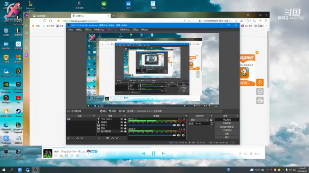Click the orange Douyu broadcast icon
Image resolution: width=309 pixels, height=173 pixels.
click(260, 82)
